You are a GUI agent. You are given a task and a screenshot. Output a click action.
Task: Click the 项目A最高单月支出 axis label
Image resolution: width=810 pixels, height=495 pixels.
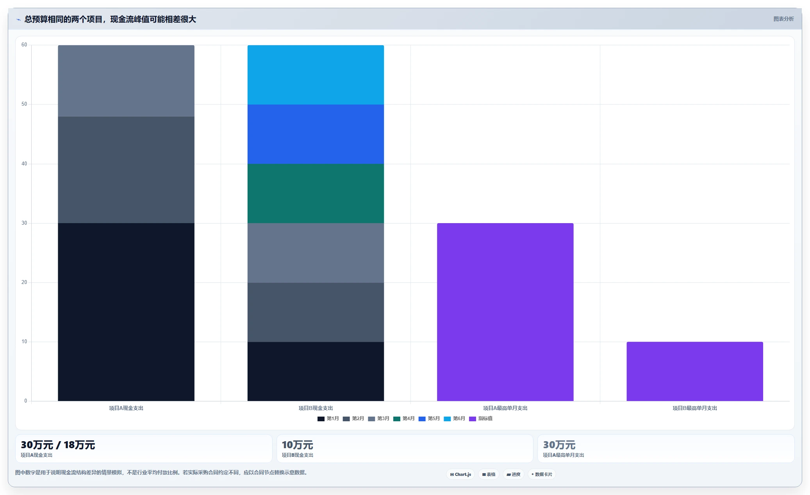coord(505,408)
